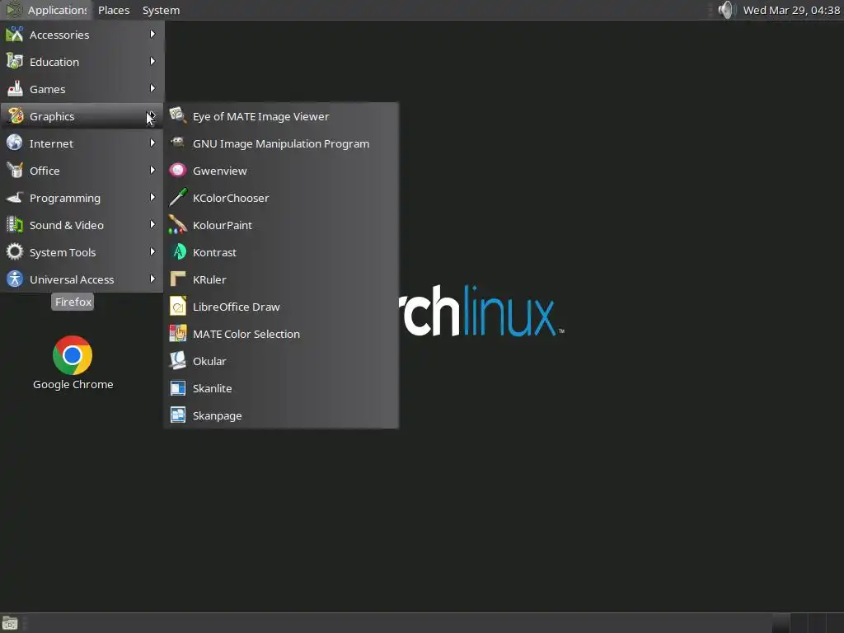Open Eye of MATE Image Viewer icon
The image size is (844, 633).
[x=178, y=115]
